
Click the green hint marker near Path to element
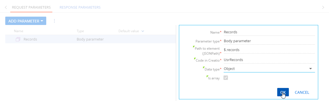point(194,47)
